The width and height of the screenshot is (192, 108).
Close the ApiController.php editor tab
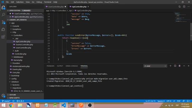pos(88,7)
